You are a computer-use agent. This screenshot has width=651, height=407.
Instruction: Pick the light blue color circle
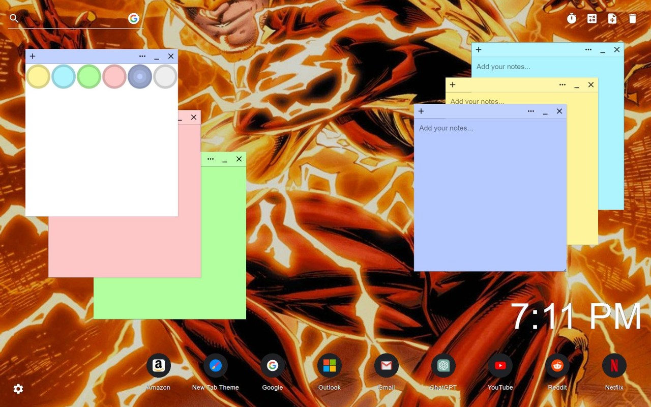click(64, 76)
